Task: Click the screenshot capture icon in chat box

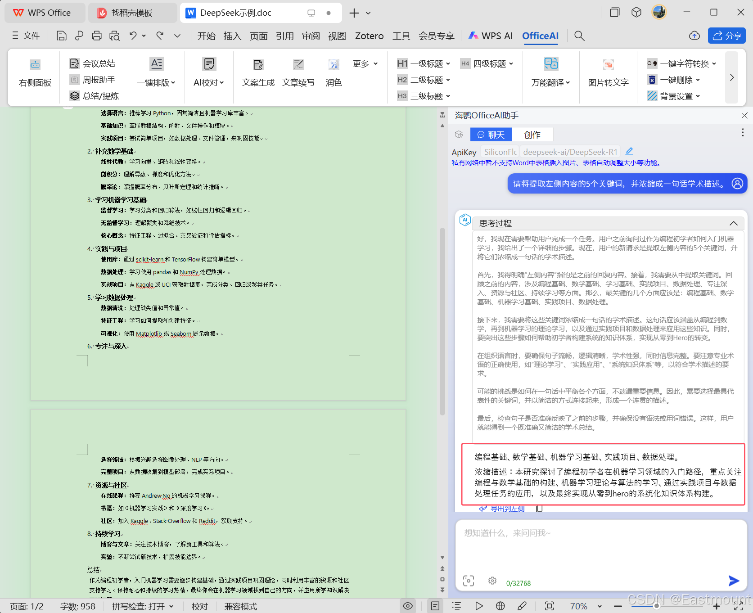Action: [469, 581]
